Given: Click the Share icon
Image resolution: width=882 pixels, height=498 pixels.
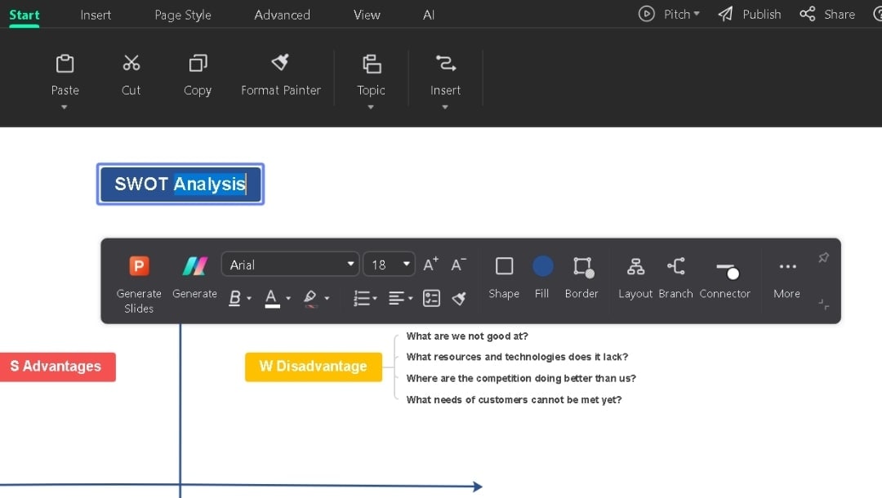Looking at the screenshot, I should tap(808, 14).
